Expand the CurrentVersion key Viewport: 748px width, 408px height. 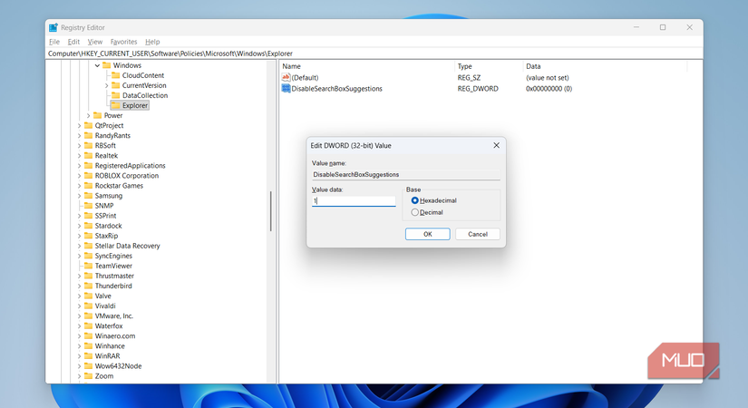pyautogui.click(x=106, y=85)
